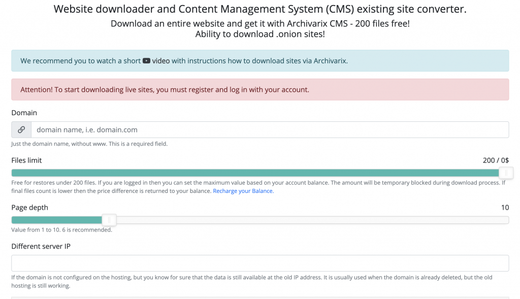Click the chain link icon beside Domain field
Image resolution: width=520 pixels, height=299 pixels.
21,129
